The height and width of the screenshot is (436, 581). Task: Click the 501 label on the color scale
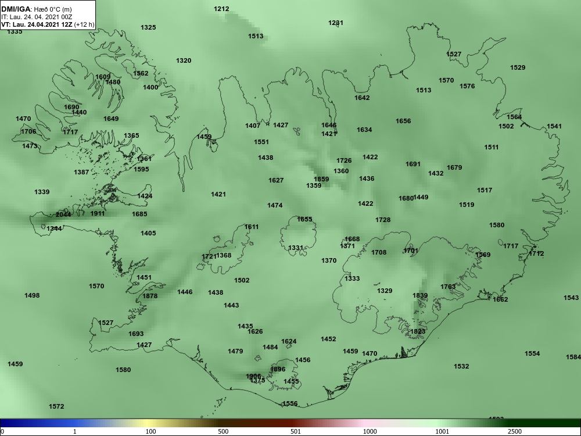coord(296,431)
